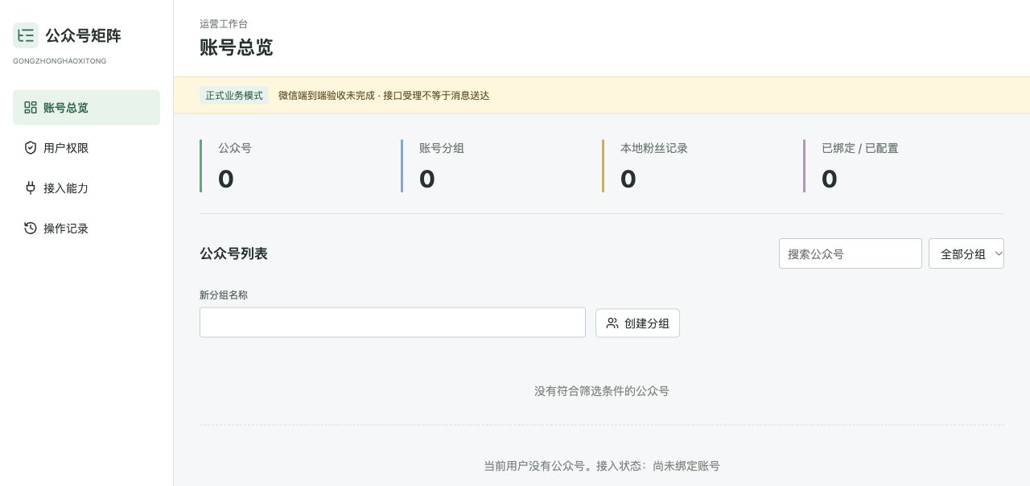1030x486 pixels.
Task: Click the 账号分组 stat label
Action: [x=442, y=148]
